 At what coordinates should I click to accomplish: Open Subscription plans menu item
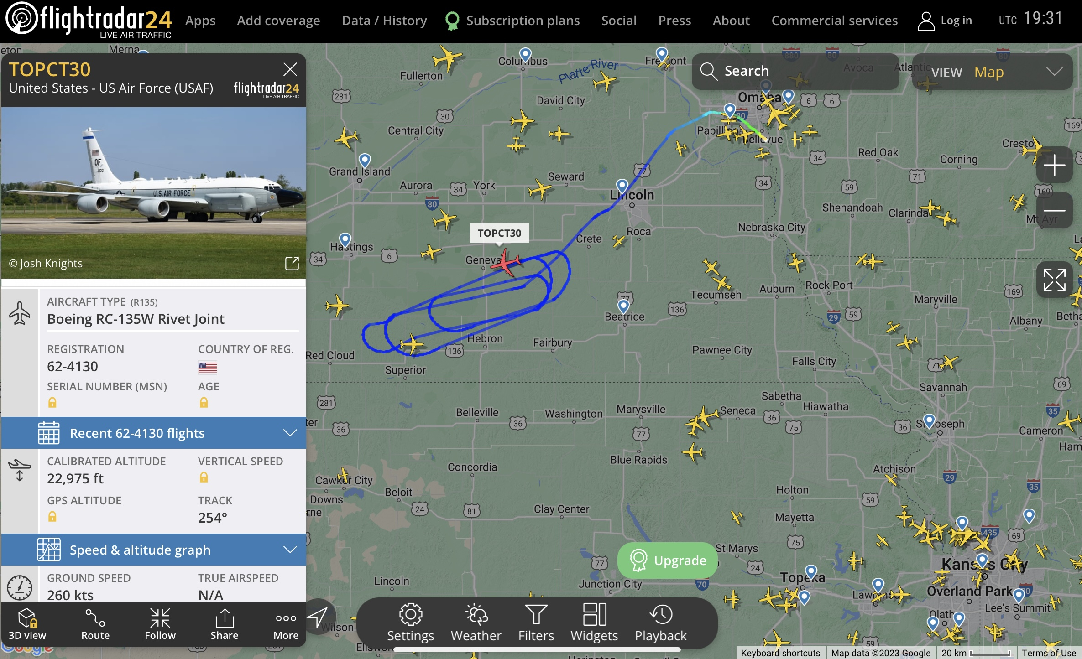point(512,21)
